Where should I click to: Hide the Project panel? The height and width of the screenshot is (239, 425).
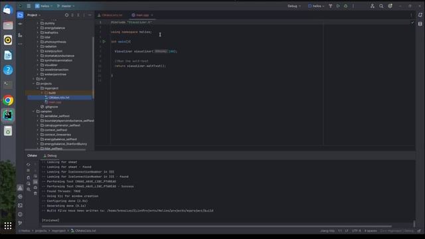90,15
